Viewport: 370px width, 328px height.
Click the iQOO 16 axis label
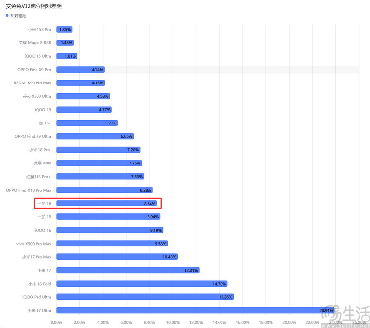tap(43, 230)
